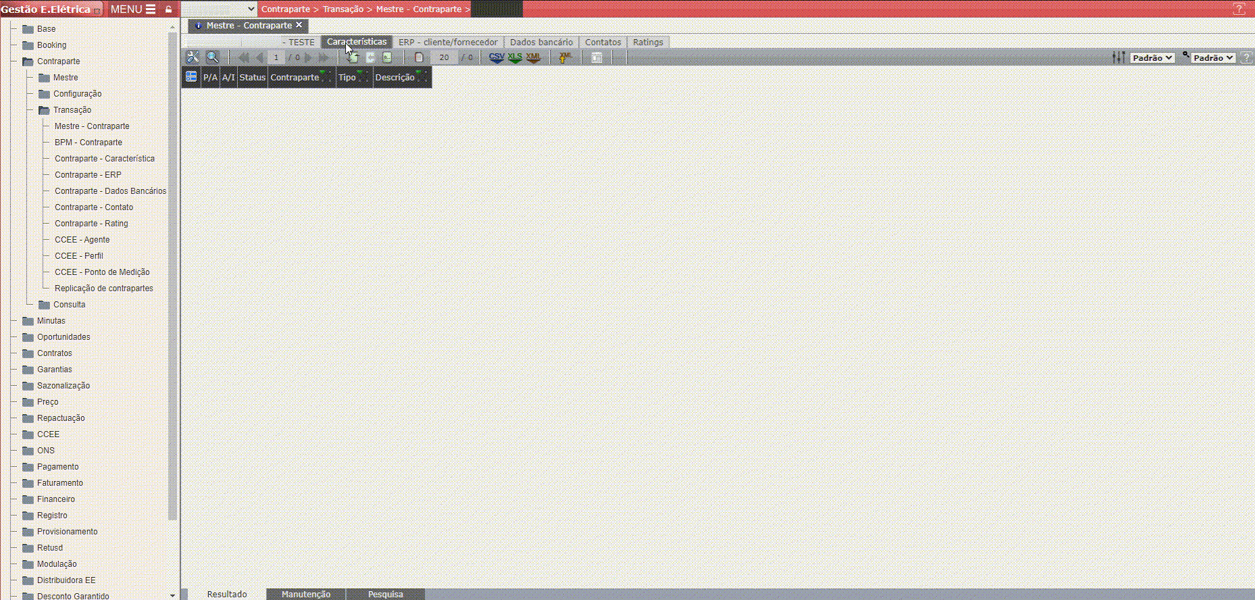Open the Pesquisa bottom tab

385,595
